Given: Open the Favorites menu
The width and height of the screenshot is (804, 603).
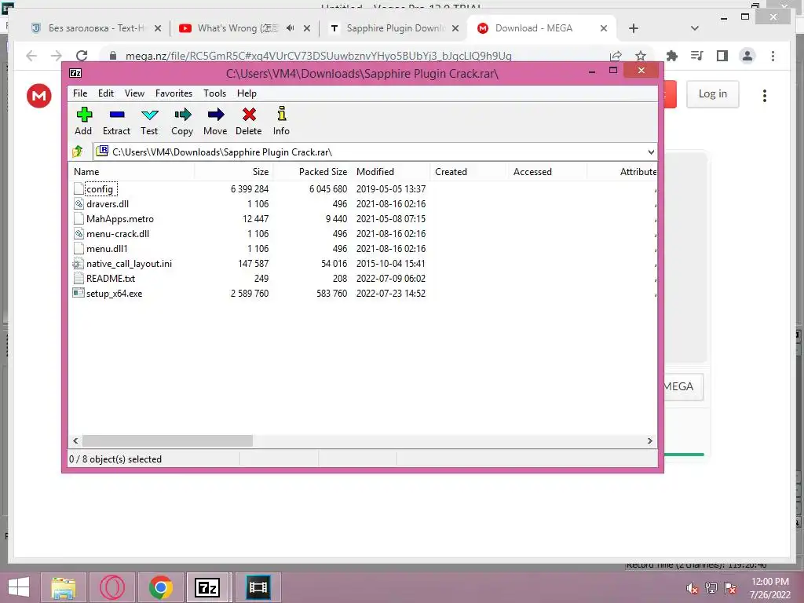Looking at the screenshot, I should pos(174,93).
